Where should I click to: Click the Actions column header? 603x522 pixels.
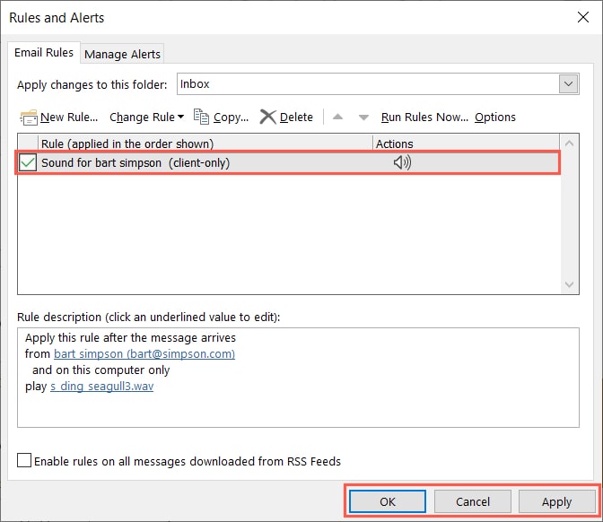pos(466,144)
